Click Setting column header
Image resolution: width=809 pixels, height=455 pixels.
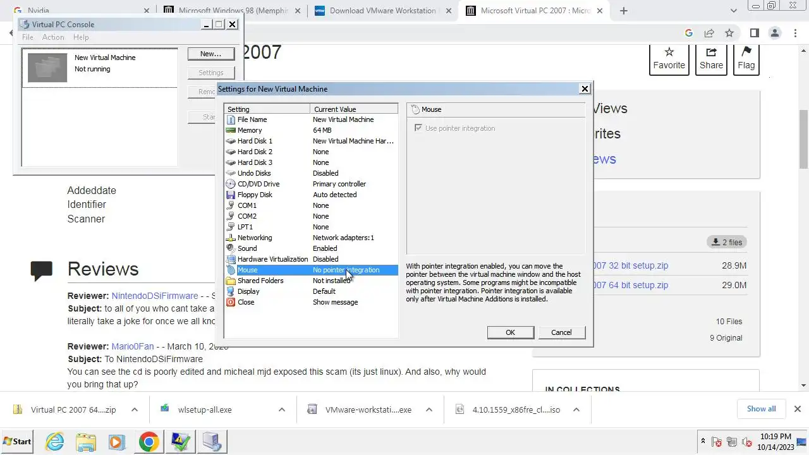268,109
